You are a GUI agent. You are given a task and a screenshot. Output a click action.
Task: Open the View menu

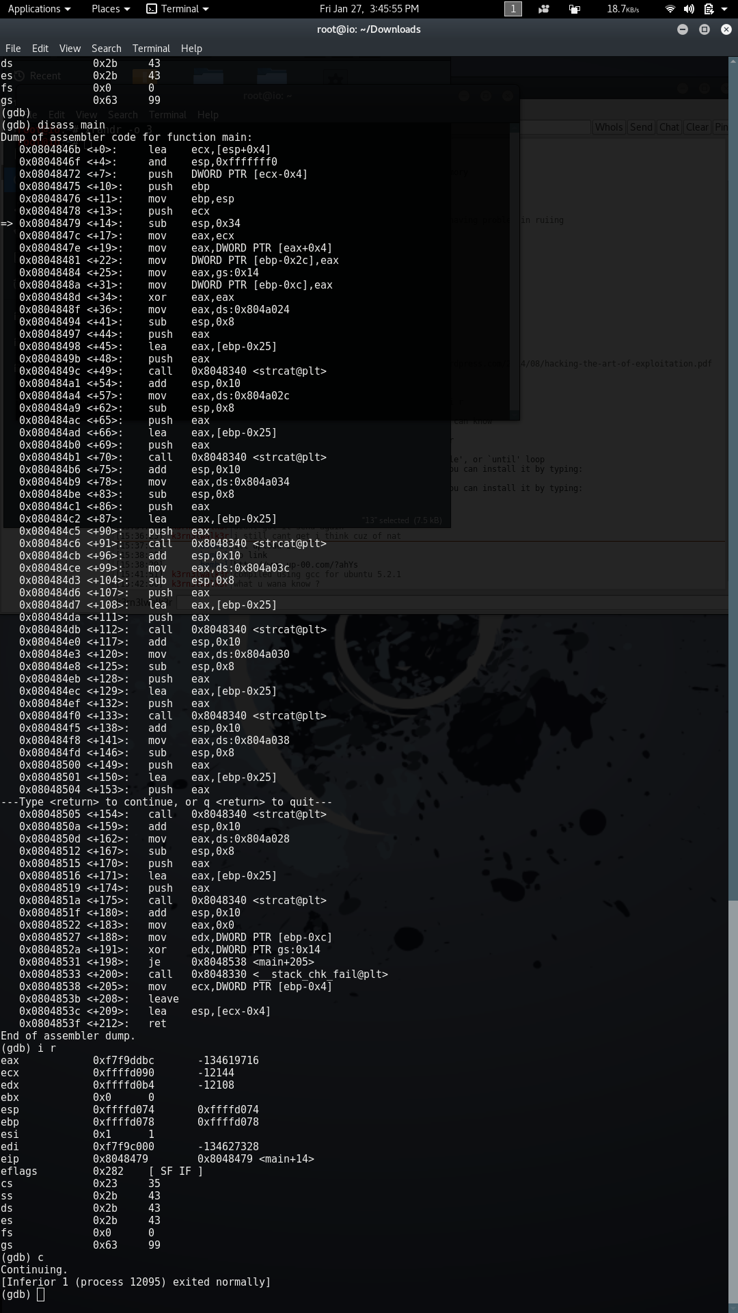(x=70, y=49)
